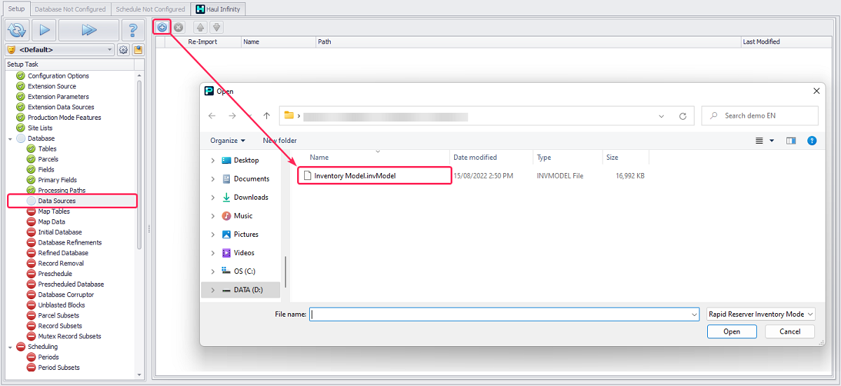This screenshot has height=386, width=841.
Task: Select Prescheduled Database setup task
Action: pyautogui.click(x=71, y=284)
